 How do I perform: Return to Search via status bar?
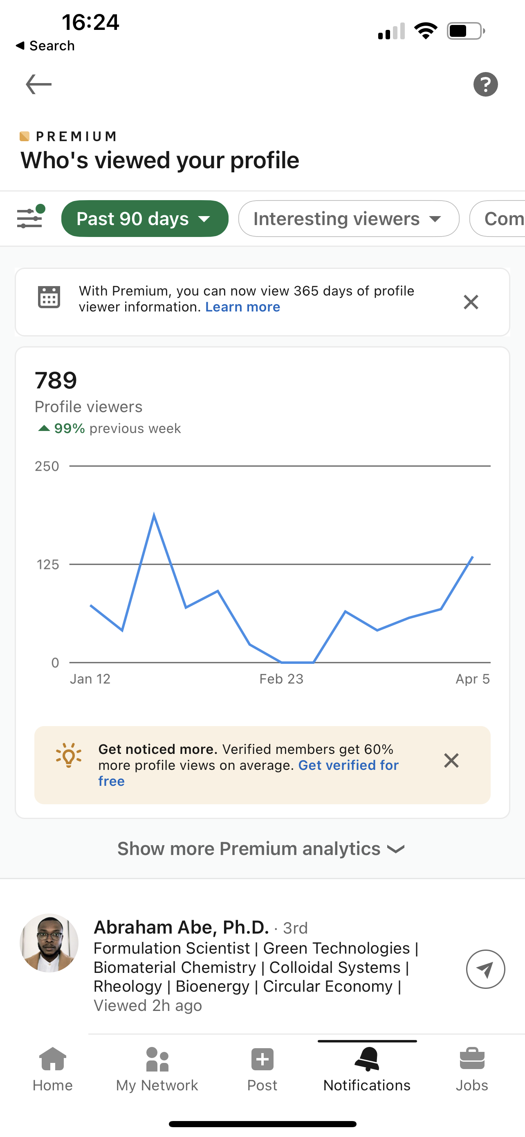pos(45,46)
